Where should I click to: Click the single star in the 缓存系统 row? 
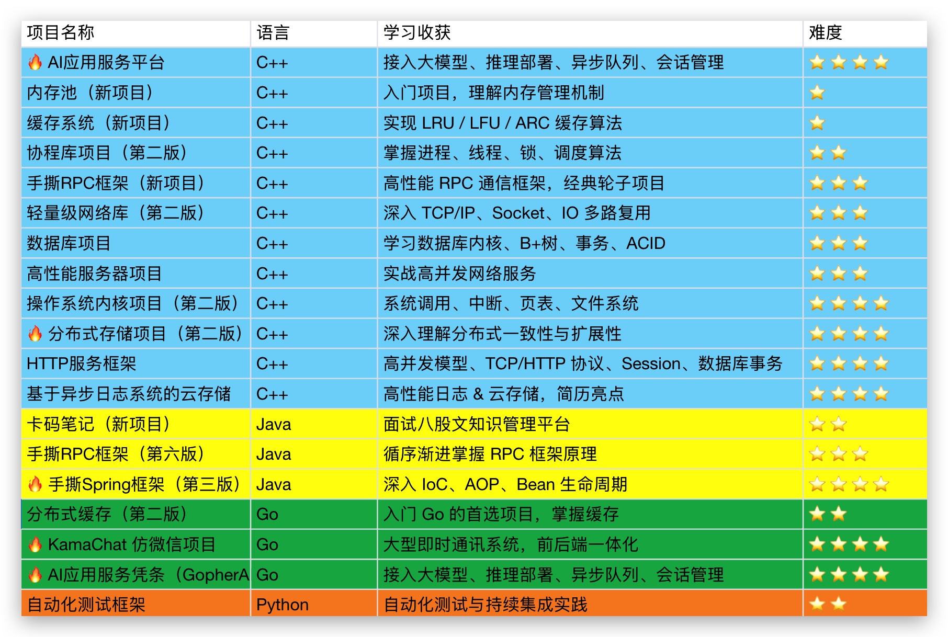click(x=817, y=123)
